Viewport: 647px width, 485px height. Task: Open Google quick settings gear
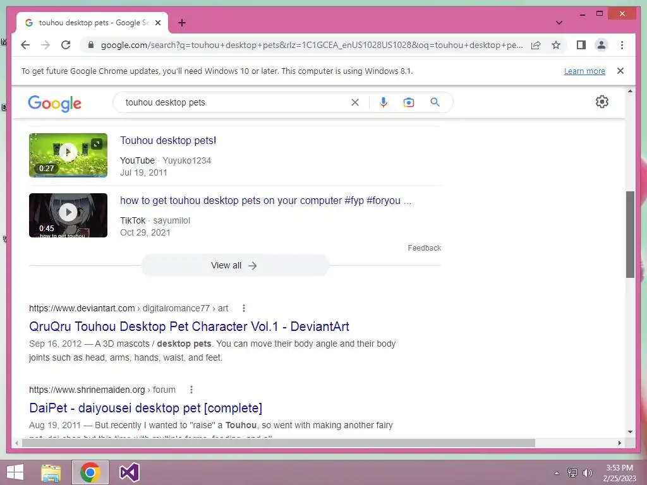602,102
